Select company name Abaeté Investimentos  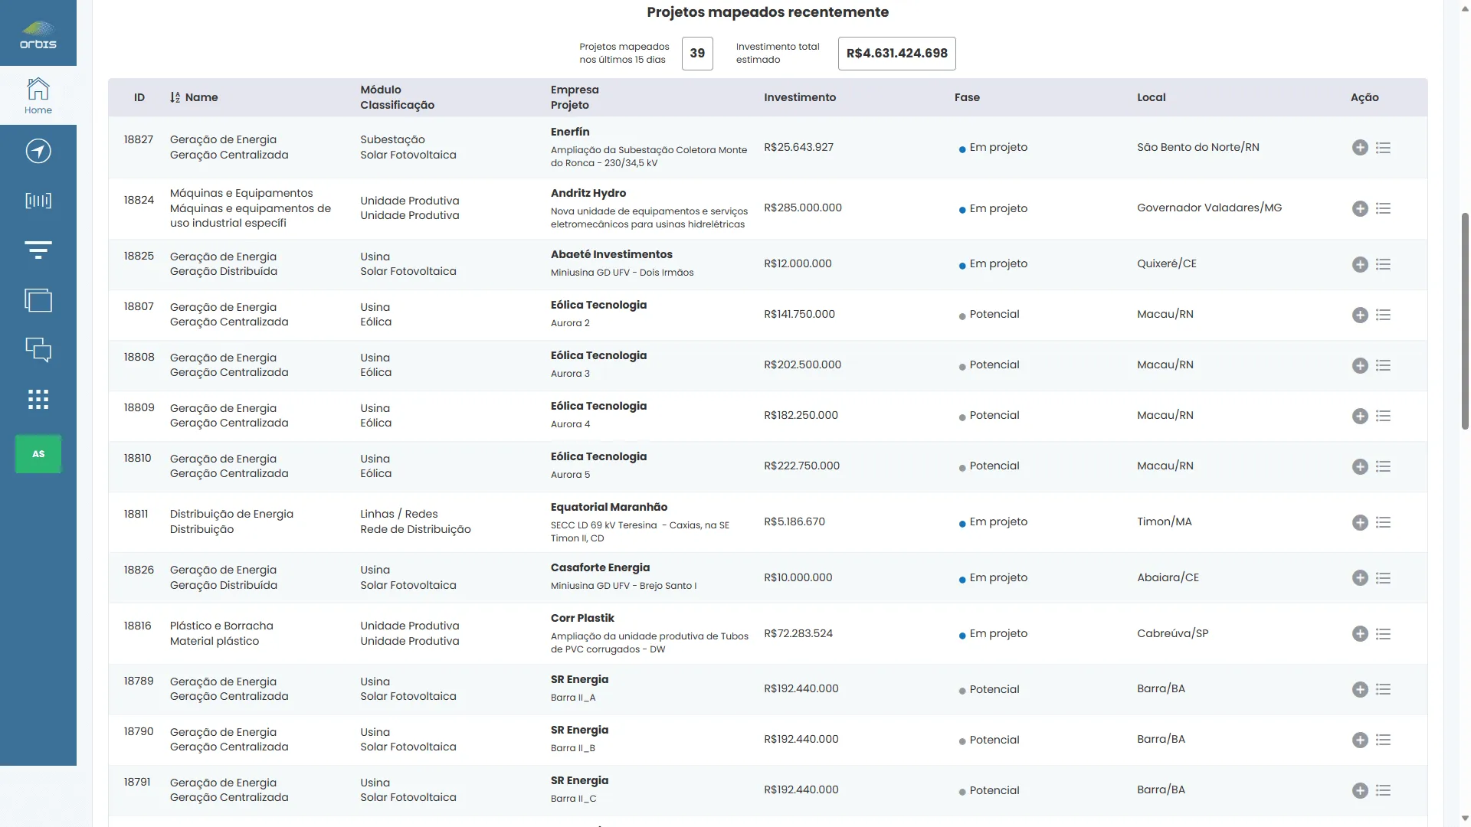coord(611,254)
